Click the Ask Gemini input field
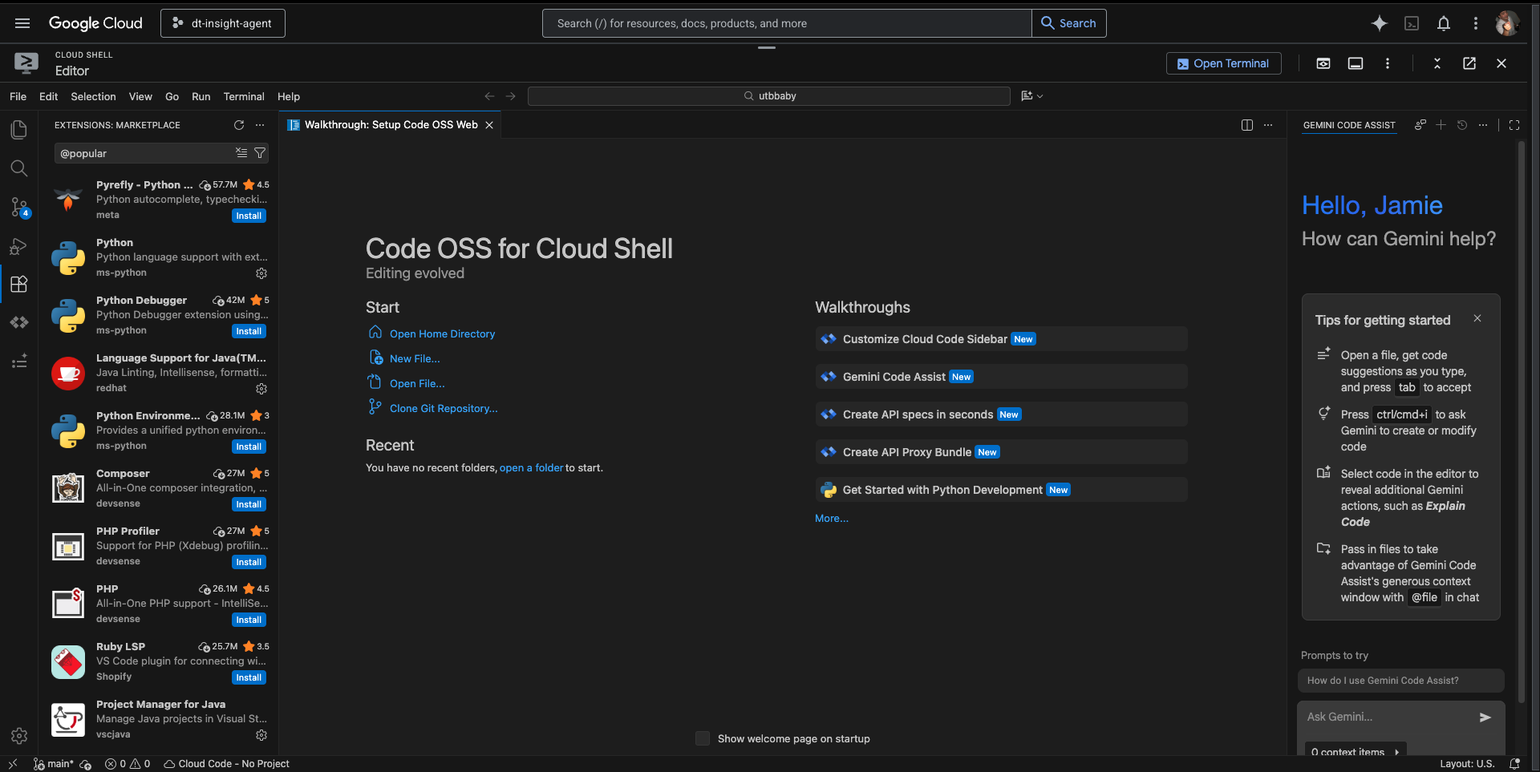 [x=1388, y=717]
